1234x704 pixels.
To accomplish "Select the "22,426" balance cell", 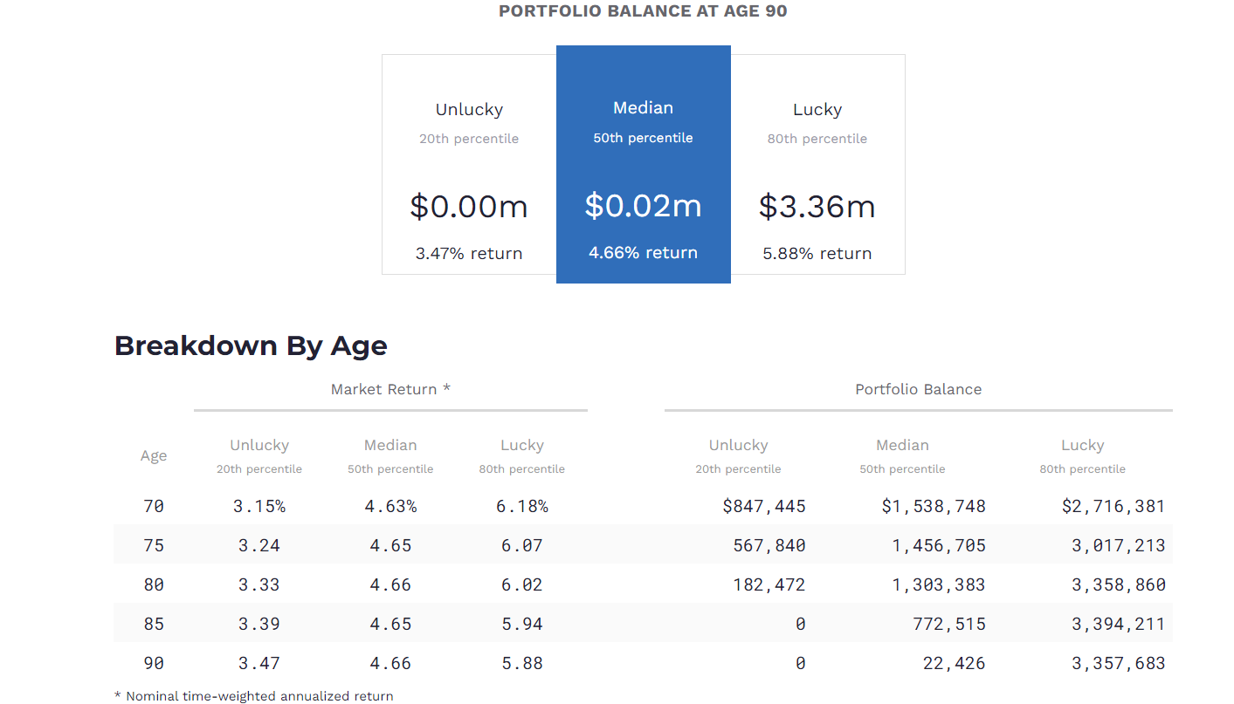I will tap(955, 663).
